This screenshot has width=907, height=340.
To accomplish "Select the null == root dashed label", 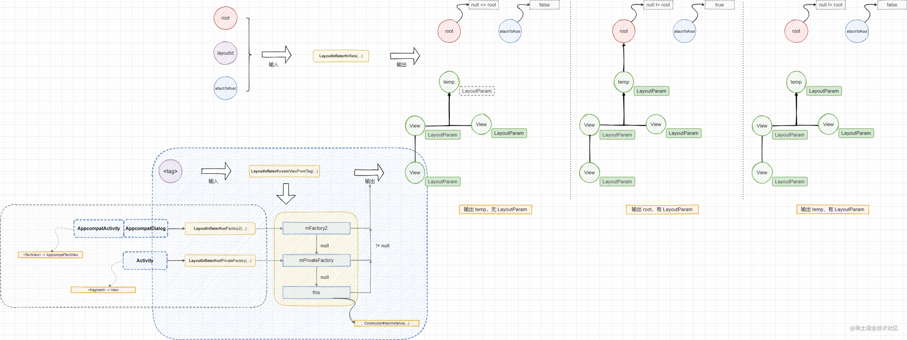I will [x=483, y=5].
